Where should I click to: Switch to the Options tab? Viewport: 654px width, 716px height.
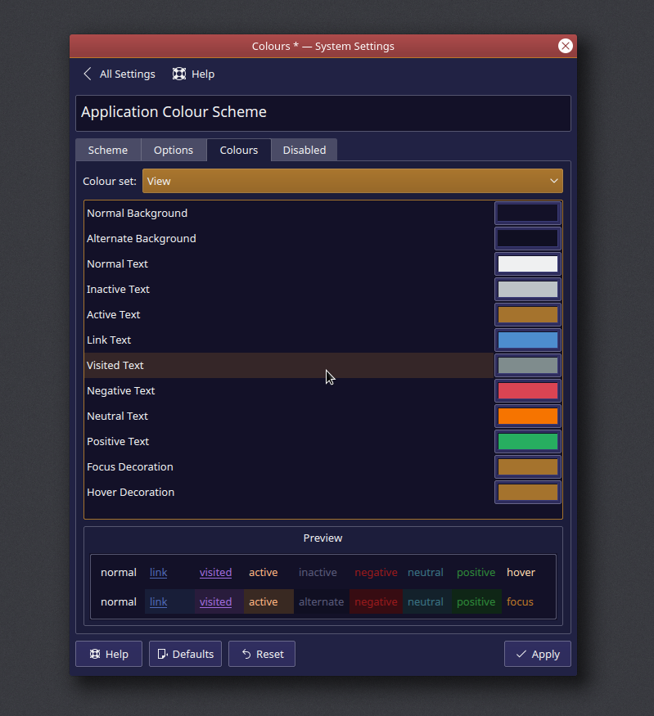pyautogui.click(x=174, y=151)
